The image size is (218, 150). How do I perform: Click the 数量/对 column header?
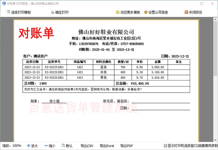tap(123, 62)
